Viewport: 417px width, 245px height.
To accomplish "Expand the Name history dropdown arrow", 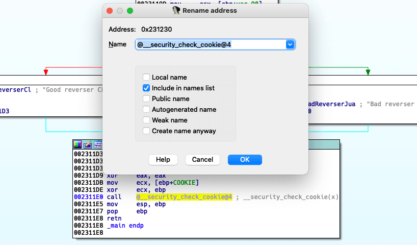I will [290, 44].
